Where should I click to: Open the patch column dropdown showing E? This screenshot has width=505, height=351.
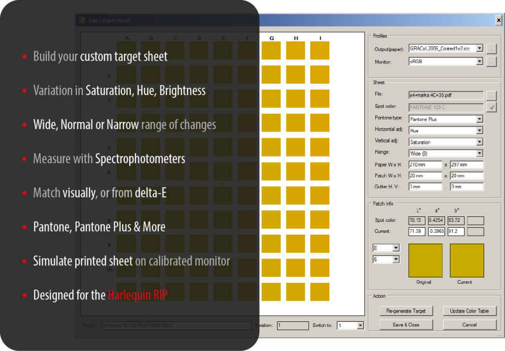point(396,248)
